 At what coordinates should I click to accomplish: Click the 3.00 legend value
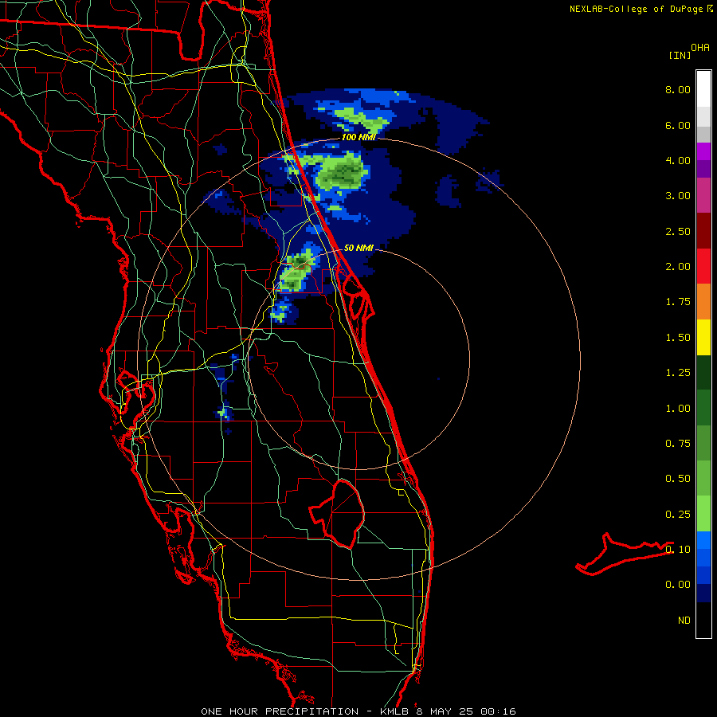pos(678,196)
